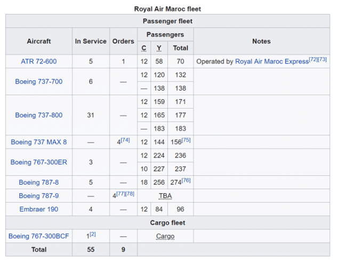Click the C class abbreviation header
This screenshot has width=337, height=260.
click(144, 48)
